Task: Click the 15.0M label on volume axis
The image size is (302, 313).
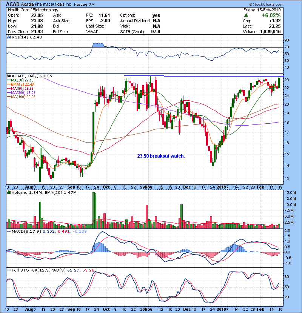Action: (x=290, y=193)
